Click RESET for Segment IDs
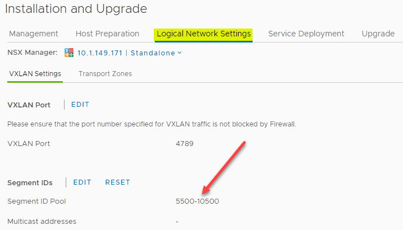 (x=118, y=182)
